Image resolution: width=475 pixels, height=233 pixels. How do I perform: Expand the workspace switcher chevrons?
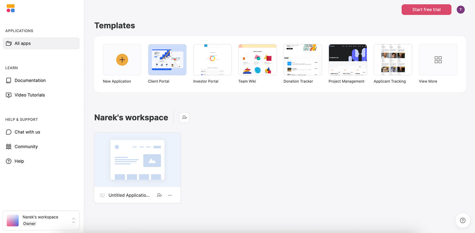(x=73, y=220)
